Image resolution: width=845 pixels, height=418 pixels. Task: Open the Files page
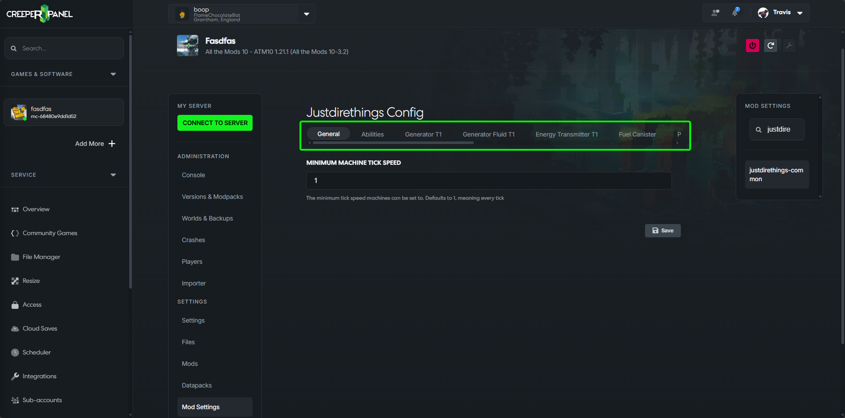click(188, 342)
